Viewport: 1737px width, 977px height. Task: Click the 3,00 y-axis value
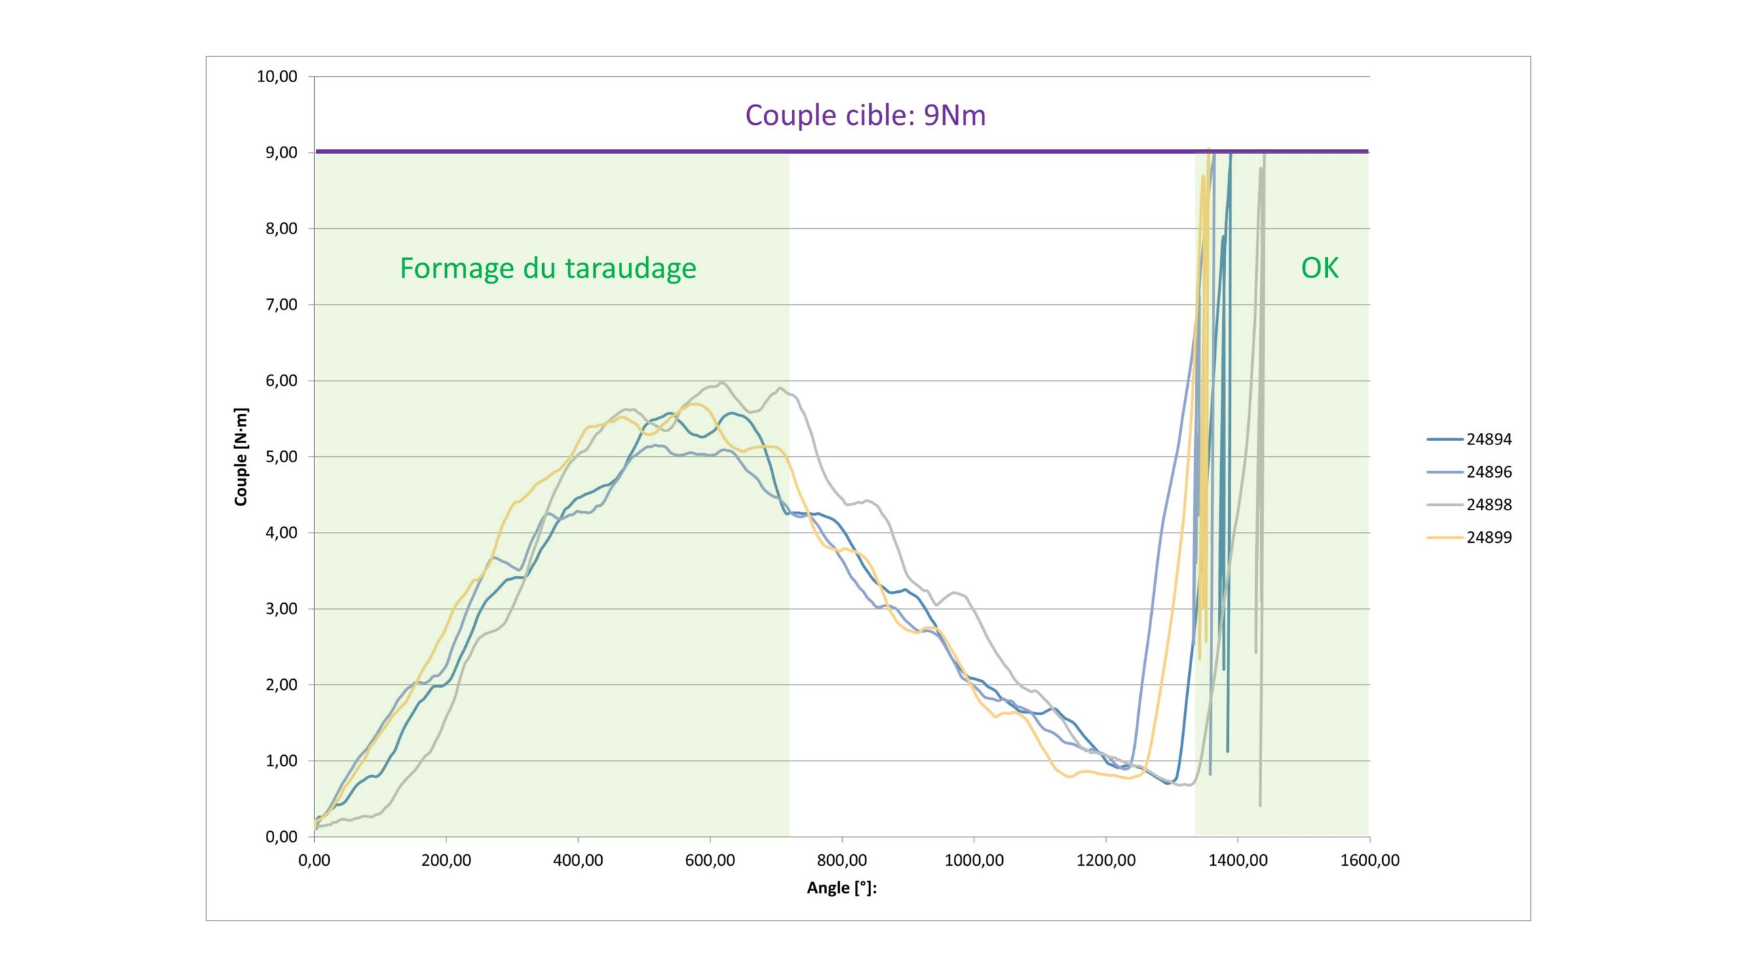[281, 609]
